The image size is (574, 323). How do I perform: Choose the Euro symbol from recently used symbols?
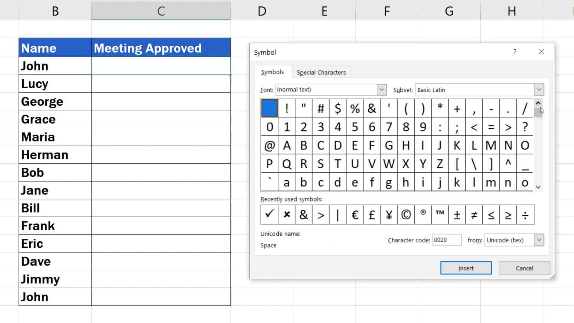click(355, 214)
